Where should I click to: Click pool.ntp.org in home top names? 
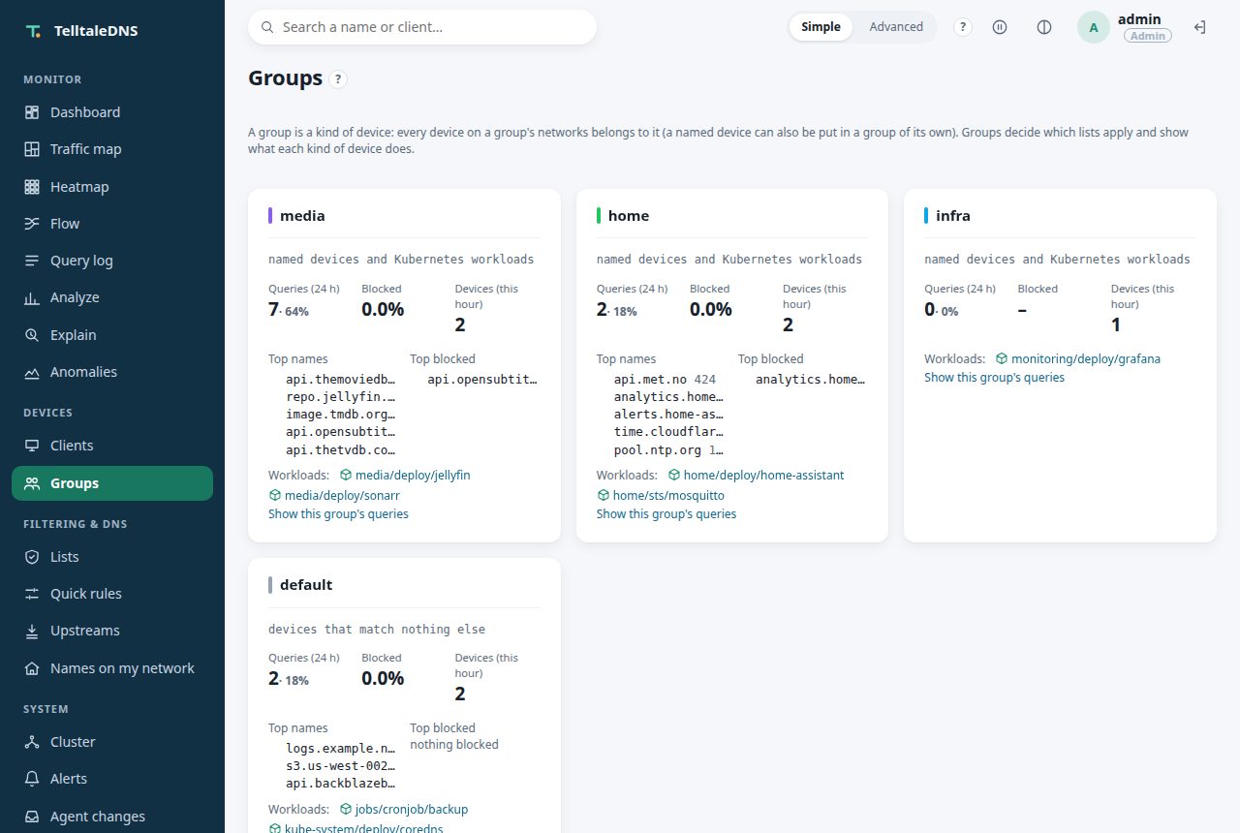(658, 450)
